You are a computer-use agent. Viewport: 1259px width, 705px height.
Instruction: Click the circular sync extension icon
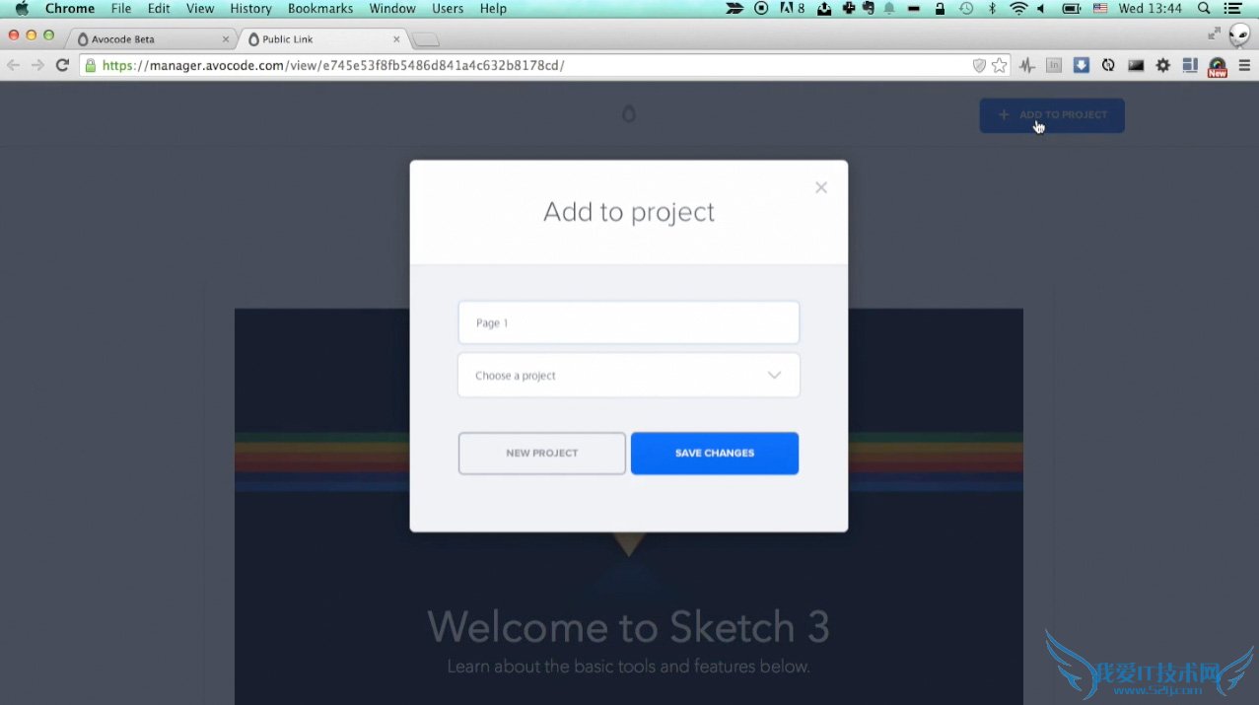tap(1108, 65)
